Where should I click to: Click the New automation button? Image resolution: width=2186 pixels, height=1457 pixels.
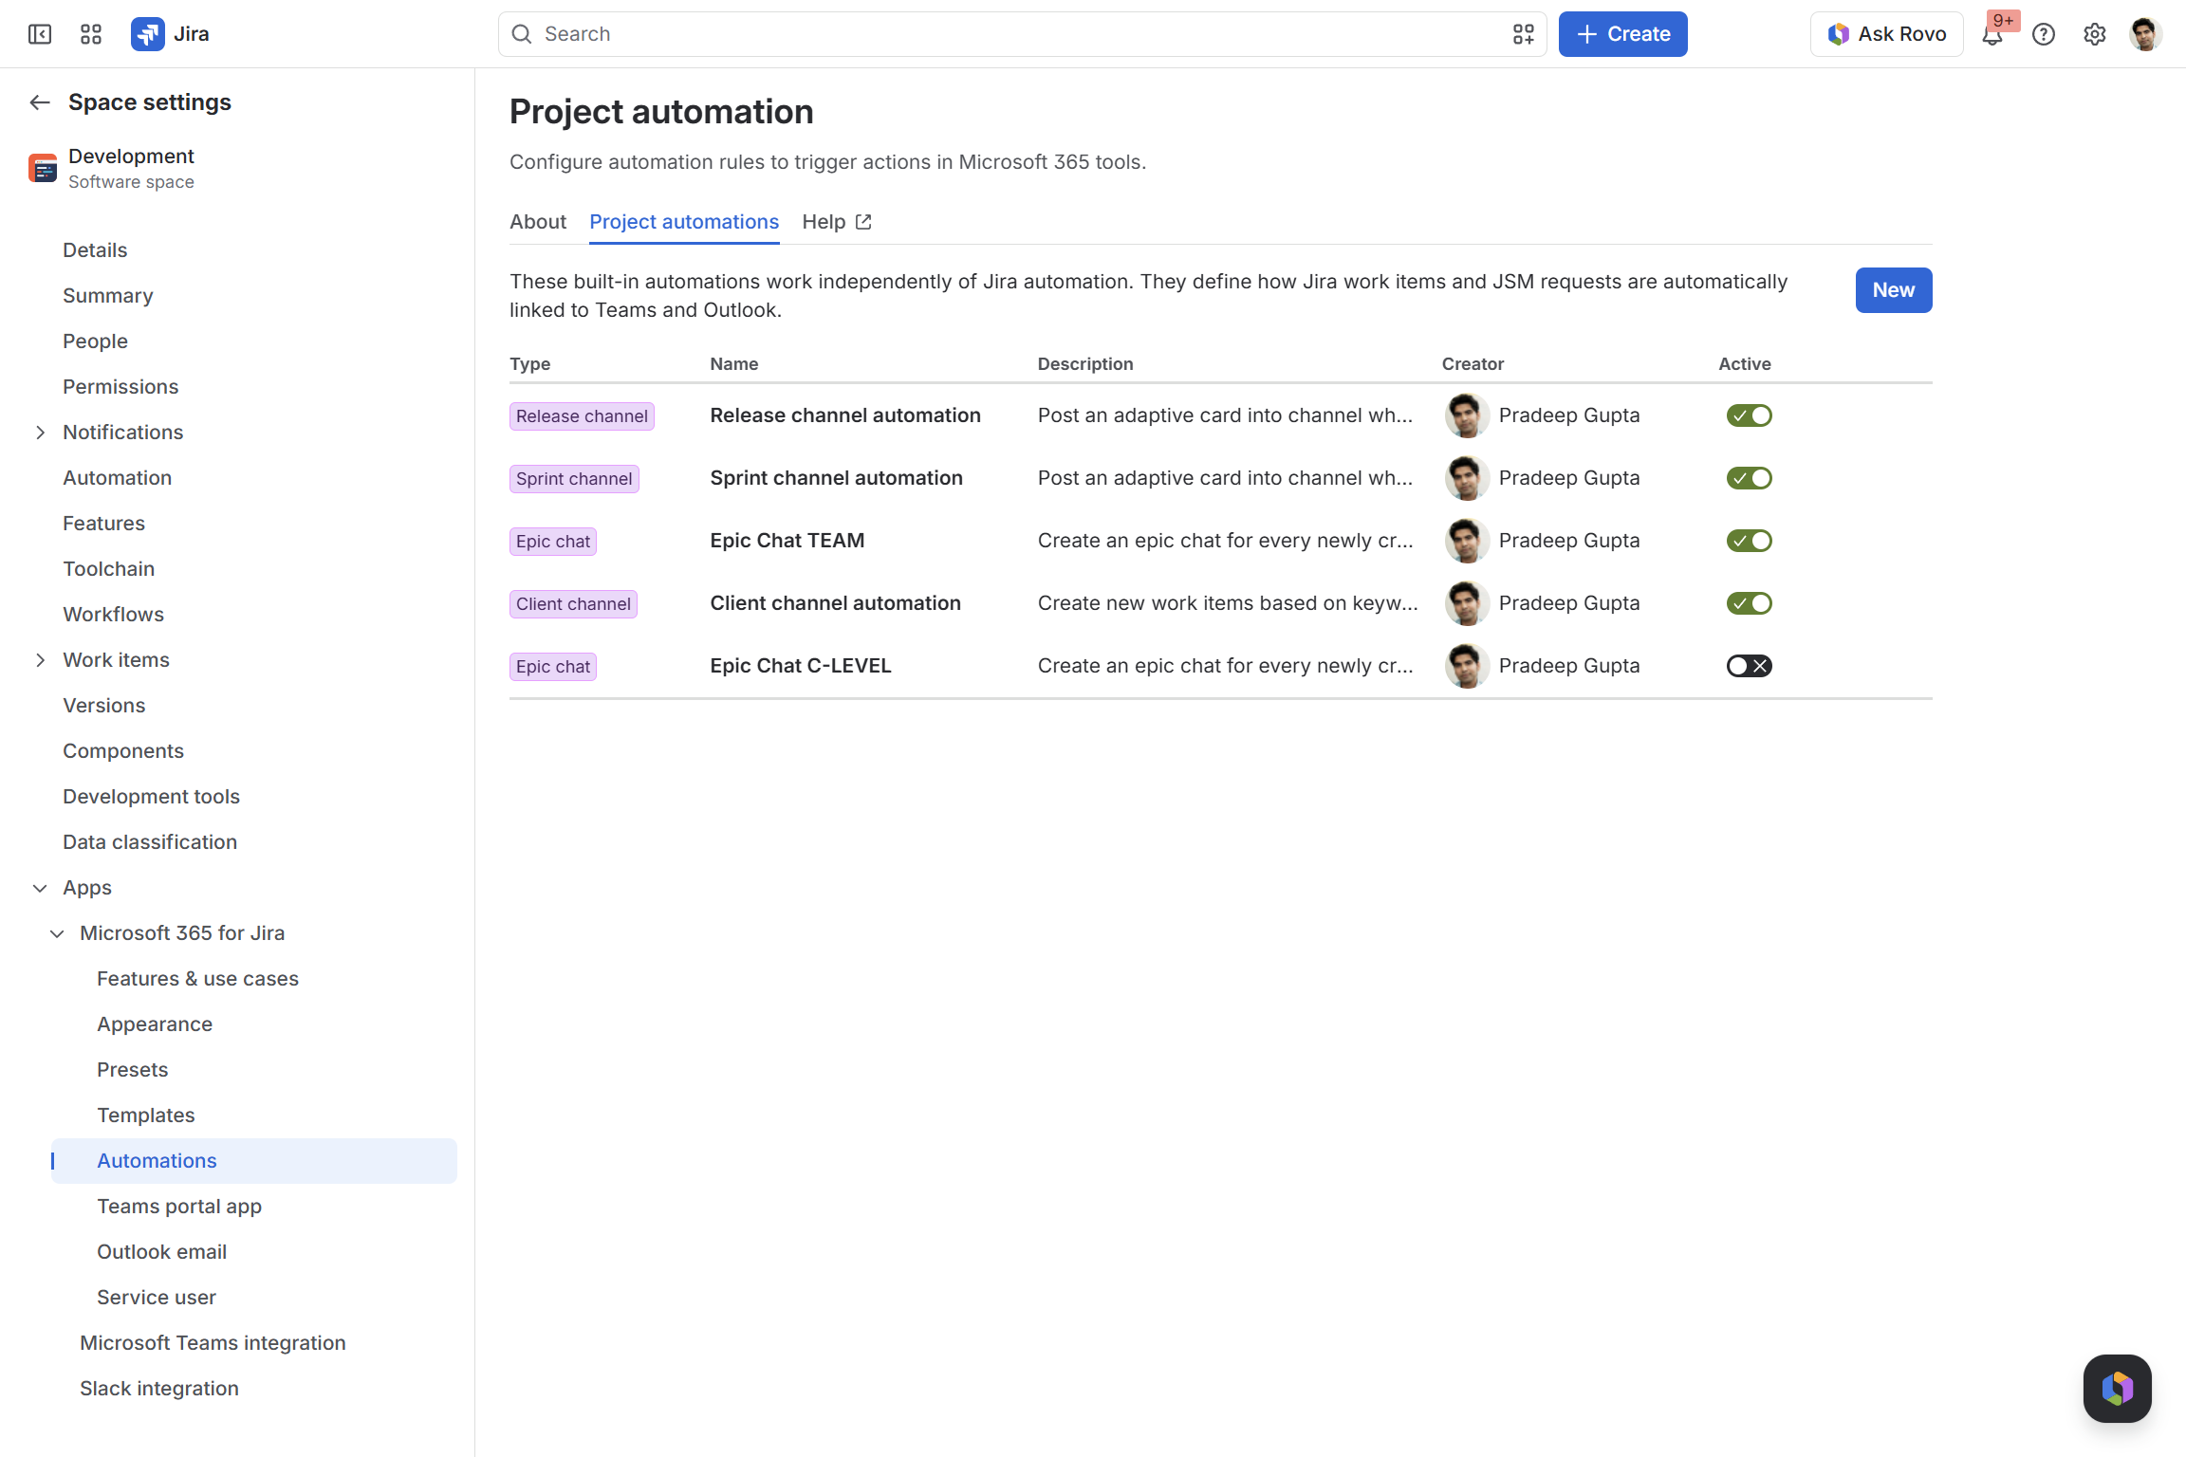click(x=1894, y=290)
